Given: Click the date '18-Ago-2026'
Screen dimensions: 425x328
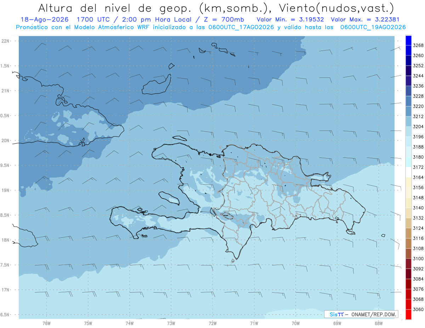Looking at the screenshot, I should coord(44,19).
